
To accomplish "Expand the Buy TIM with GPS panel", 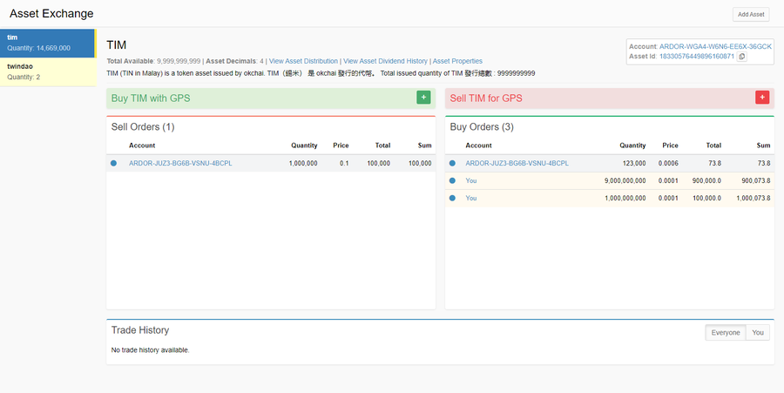I will pos(271,98).
